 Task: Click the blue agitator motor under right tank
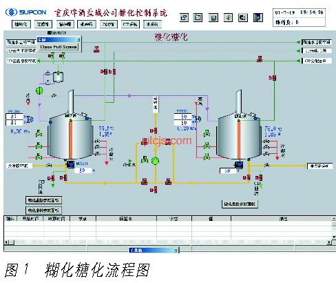pyautogui.click(x=239, y=165)
